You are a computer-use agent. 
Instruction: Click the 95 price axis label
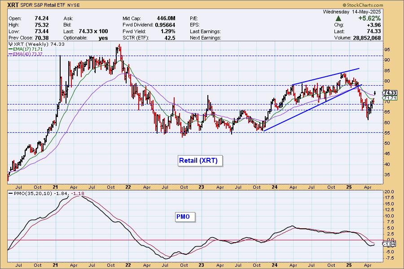387,50
